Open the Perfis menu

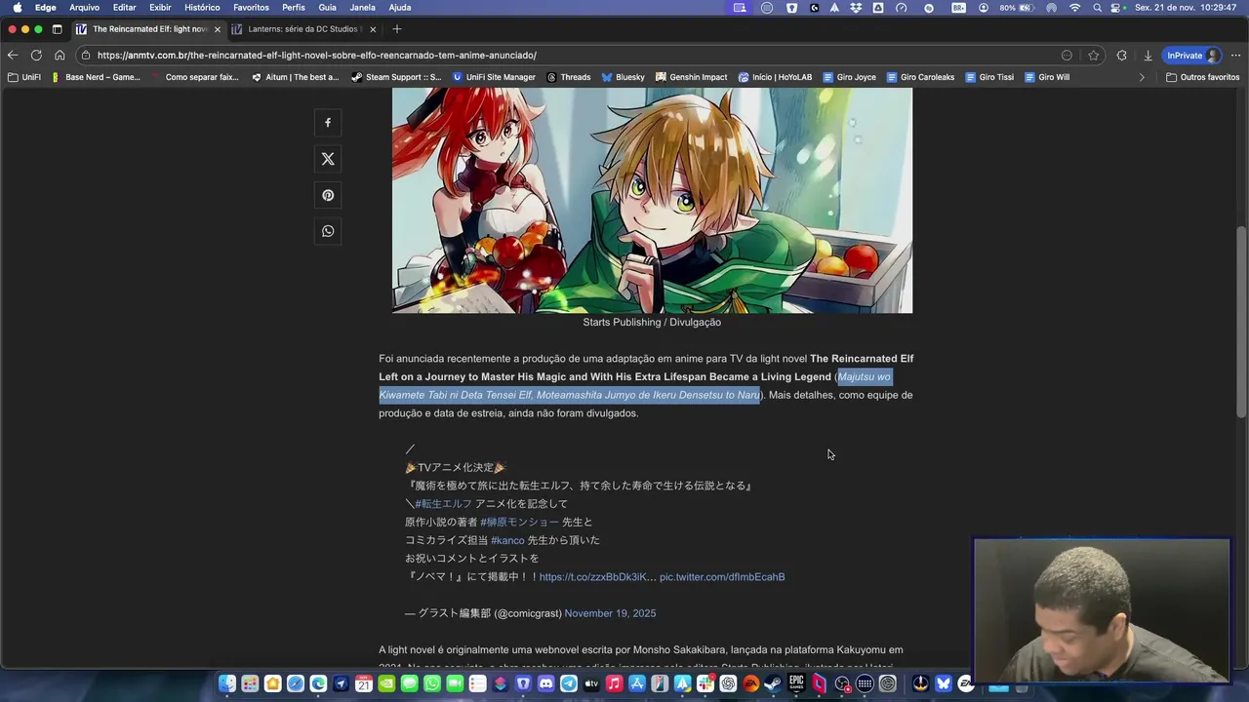(294, 8)
